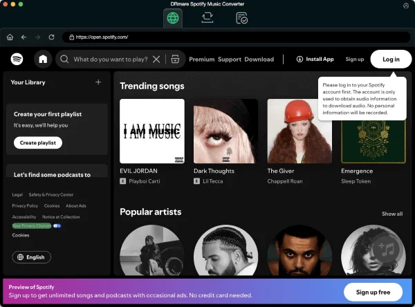This screenshot has height=307, width=415.
Task: Open the Accessibility link
Action: pyautogui.click(x=24, y=216)
